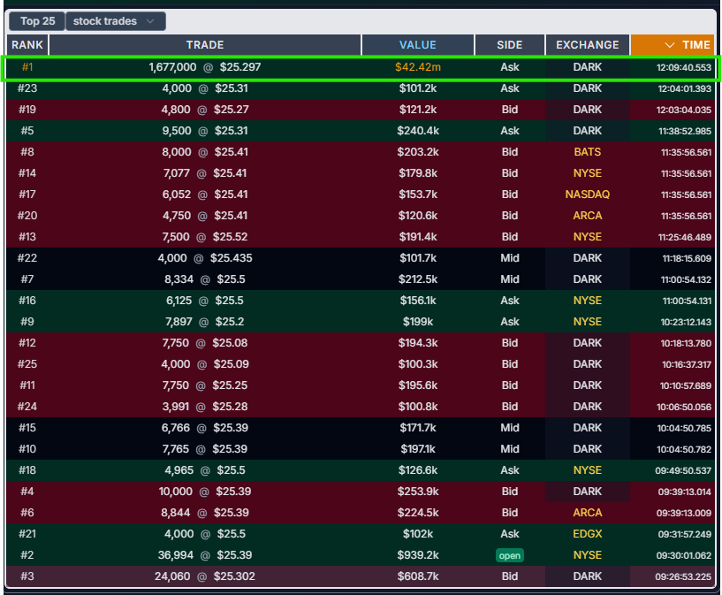Screen dimensions: 722x595
Task: Click NASDAQ exchange cell
Action: [588, 195]
